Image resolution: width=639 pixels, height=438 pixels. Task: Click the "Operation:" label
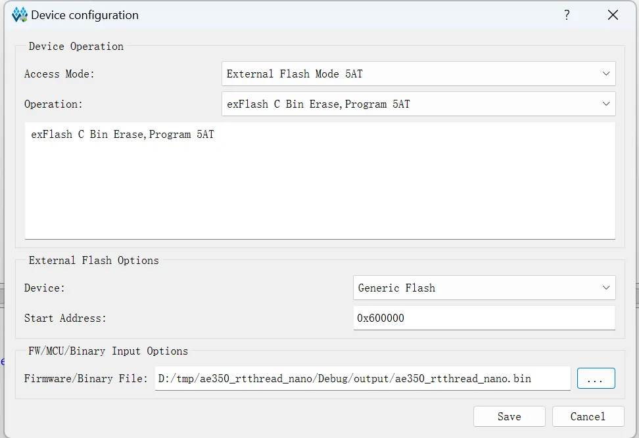(x=53, y=104)
